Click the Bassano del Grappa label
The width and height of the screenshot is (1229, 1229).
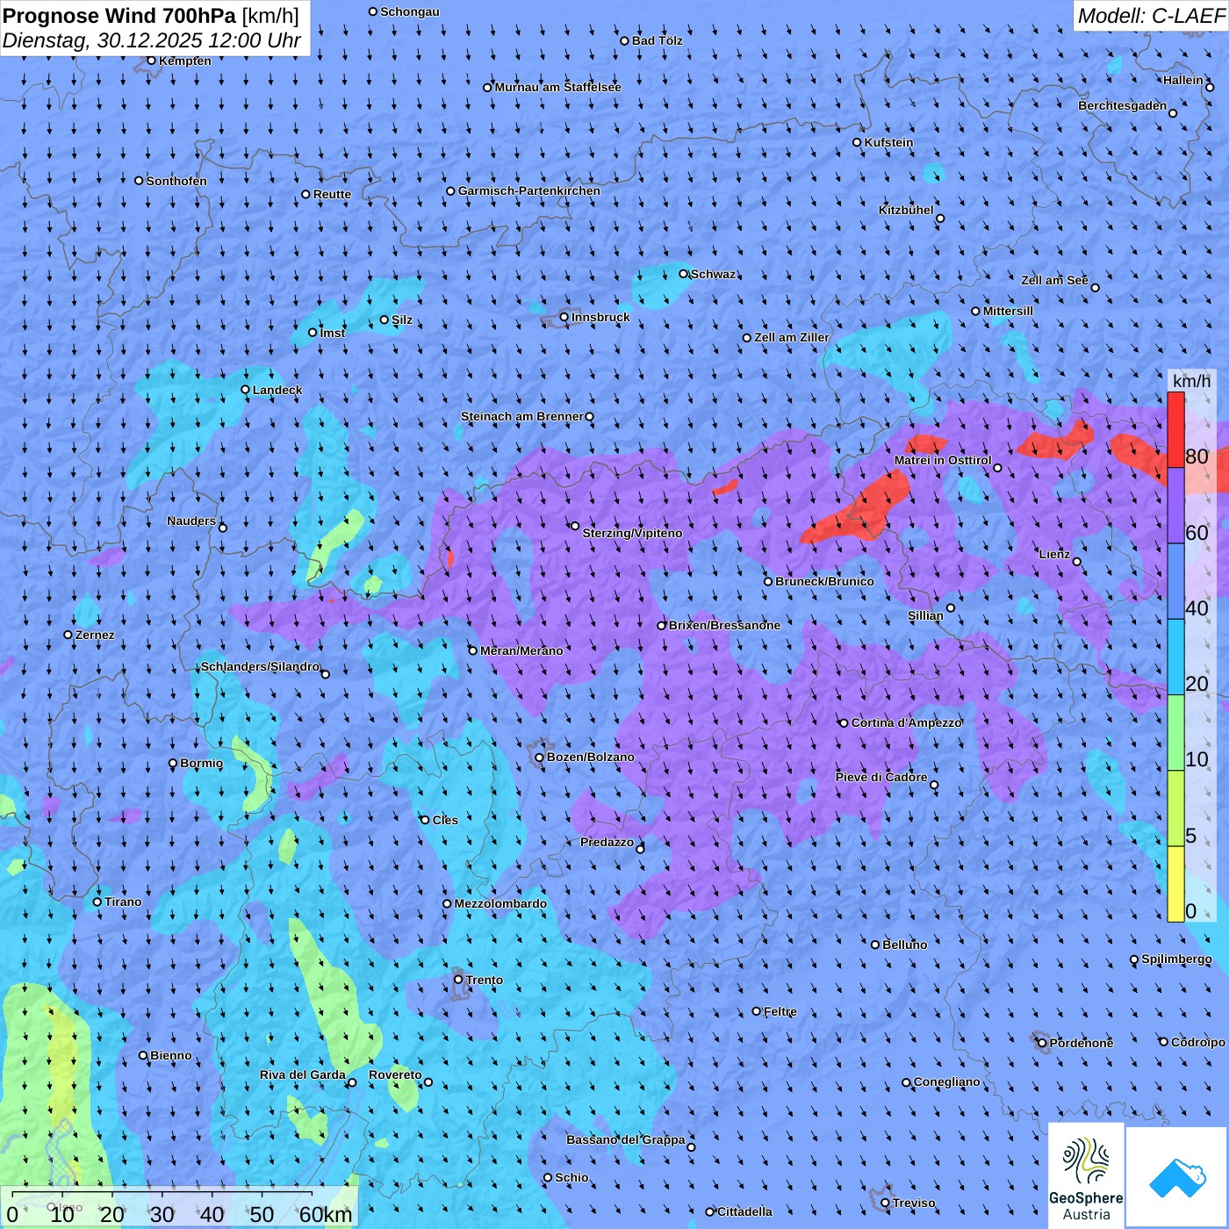click(625, 1139)
